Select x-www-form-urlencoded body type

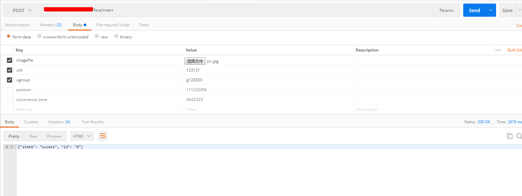[40, 36]
